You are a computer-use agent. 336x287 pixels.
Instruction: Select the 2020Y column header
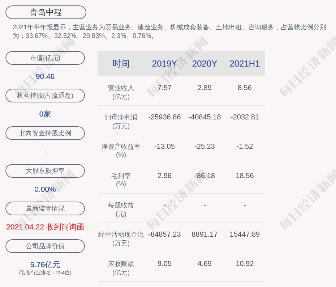(x=204, y=64)
